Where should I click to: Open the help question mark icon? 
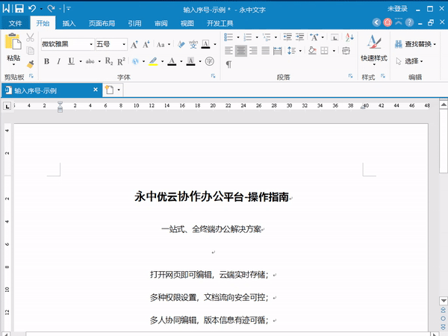tap(409, 23)
